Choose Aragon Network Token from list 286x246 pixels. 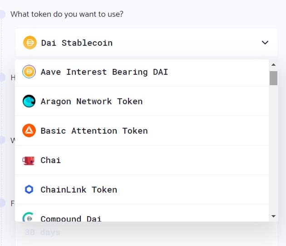[x=142, y=101]
